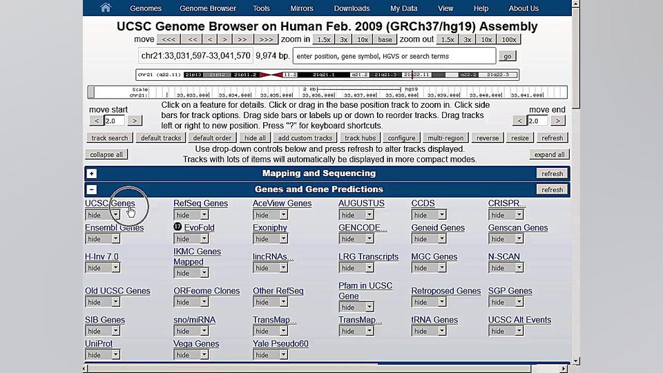Open the Genomes menu
Image resolution: width=663 pixels, height=373 pixels.
point(146,8)
